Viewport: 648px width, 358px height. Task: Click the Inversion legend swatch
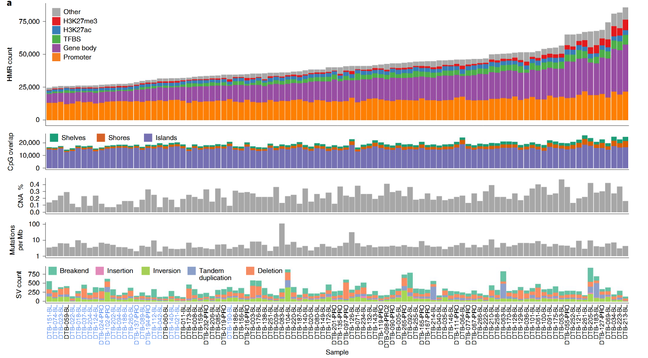[146, 271]
